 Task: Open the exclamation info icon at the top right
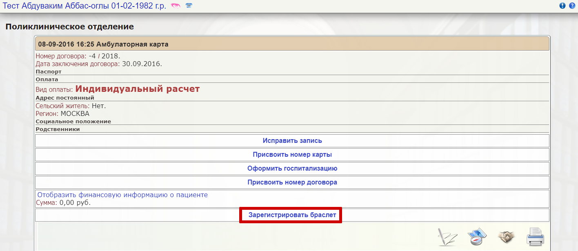(562, 6)
